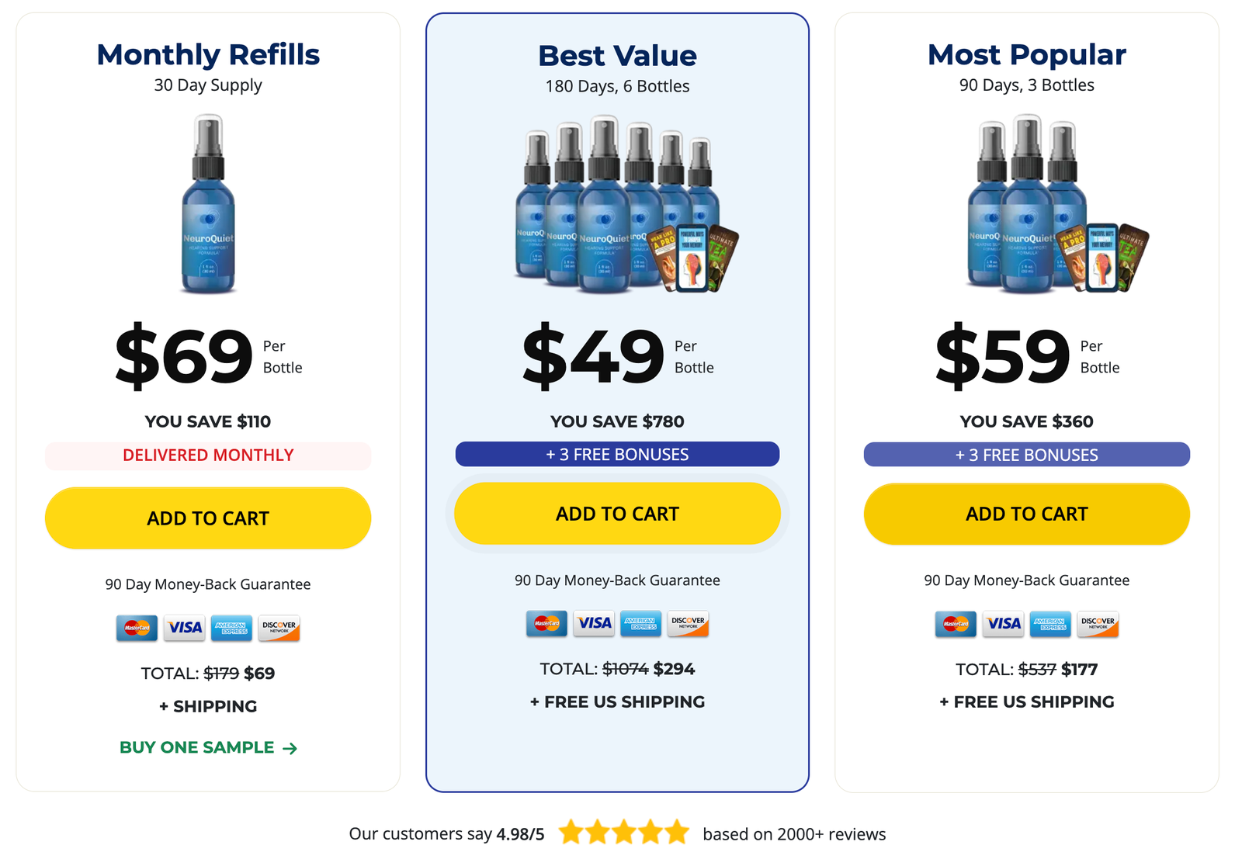The height and width of the screenshot is (866, 1242).
Task: Click the single NeuroQuiet bottle image
Action: coord(208,205)
